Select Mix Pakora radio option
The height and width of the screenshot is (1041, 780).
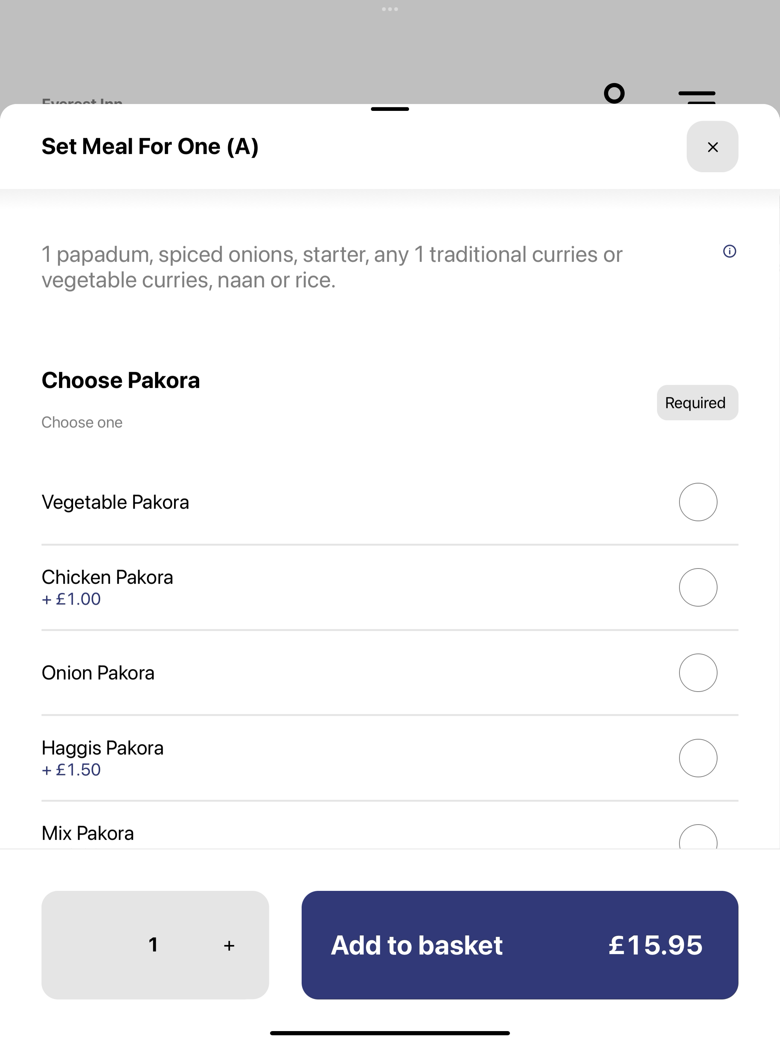698,837
